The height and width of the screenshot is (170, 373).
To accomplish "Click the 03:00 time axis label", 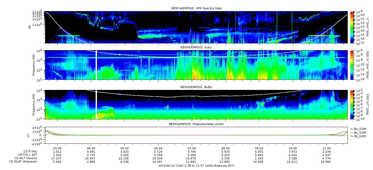I will coord(57,148).
